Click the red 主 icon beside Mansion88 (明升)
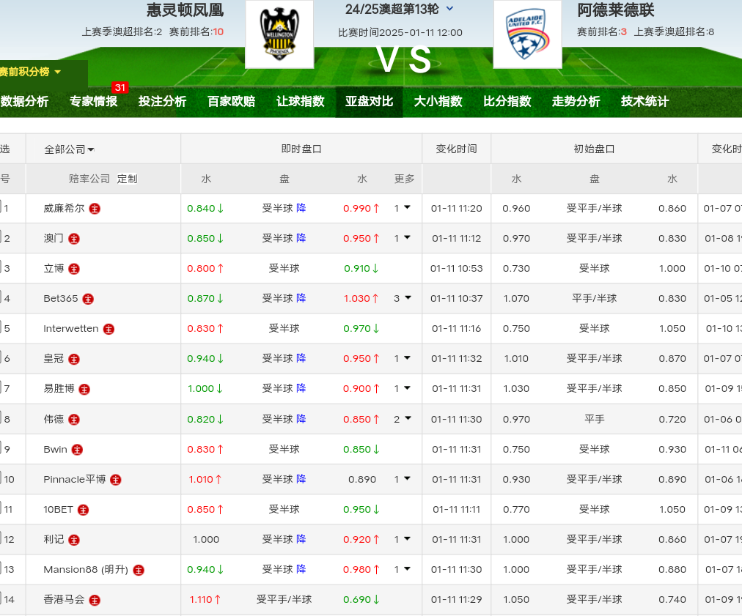Viewport: 742px width, 616px height. click(x=139, y=570)
